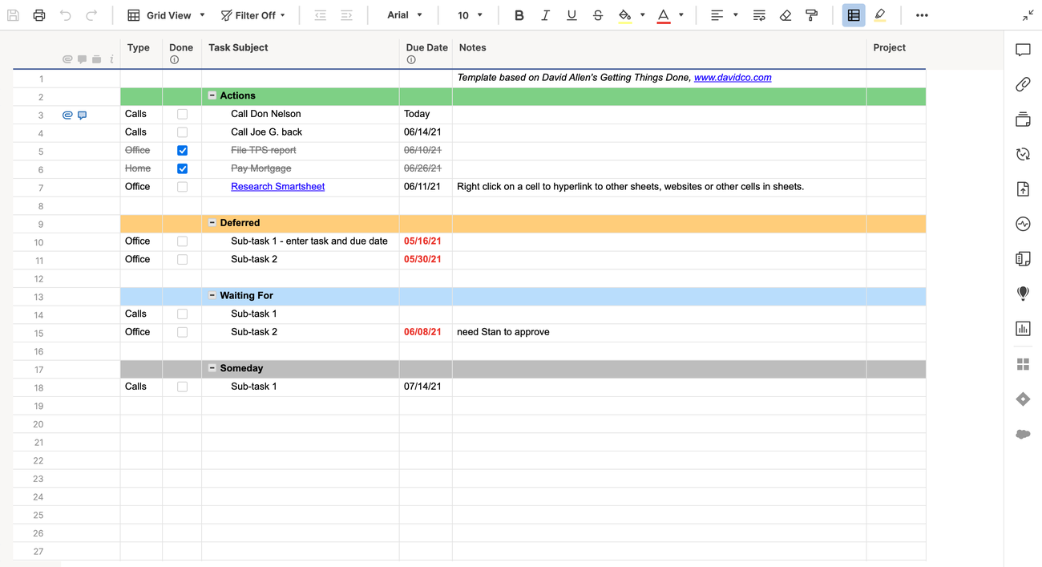Screen dimensions: 1042x567
Task: Open the print dialog
Action: [38, 14]
